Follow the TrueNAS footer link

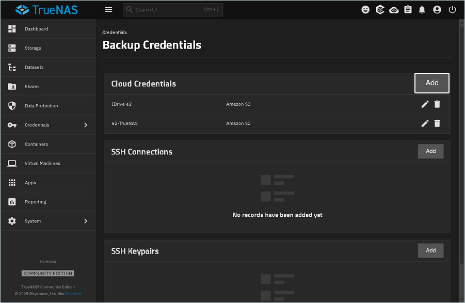[x=73, y=294]
